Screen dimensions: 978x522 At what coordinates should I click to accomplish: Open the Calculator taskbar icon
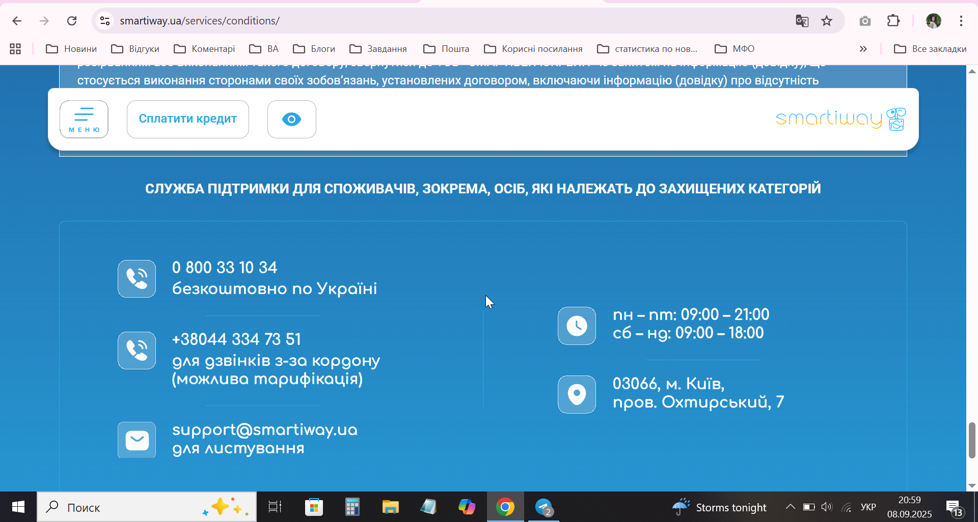(x=352, y=507)
